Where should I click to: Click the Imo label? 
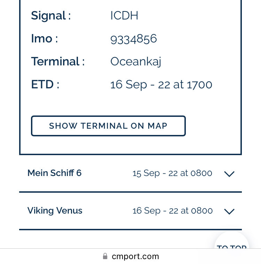(45, 39)
